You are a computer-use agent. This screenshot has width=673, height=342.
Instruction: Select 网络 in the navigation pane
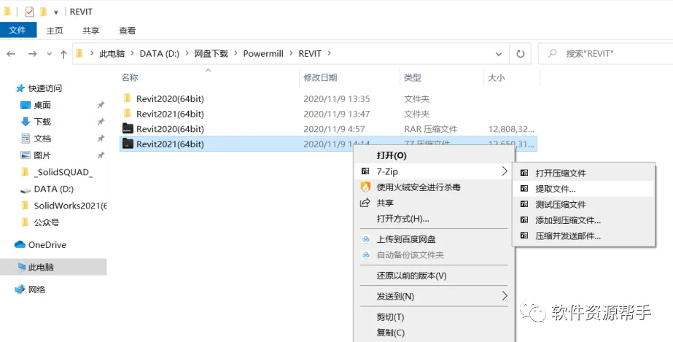point(37,289)
